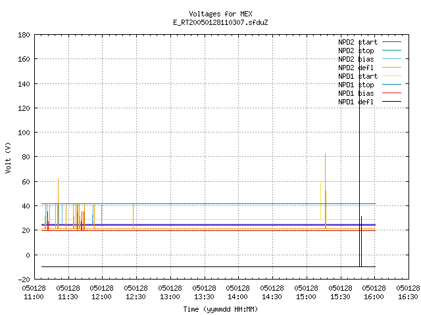Image resolution: width=421 pixels, height=315 pixels.
Task: Click the x-axis tick label 14:30
Action: pyautogui.click(x=272, y=297)
